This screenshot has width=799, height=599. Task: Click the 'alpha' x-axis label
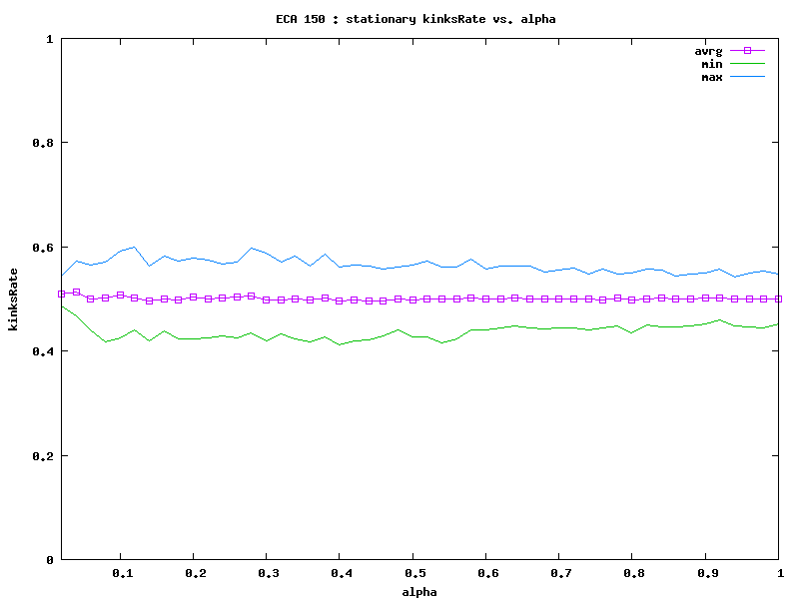[x=419, y=591]
